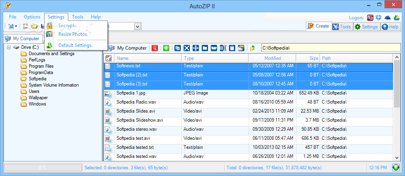Select the Program Files folder in tree
Screen dimensions: 405x176
41,66
